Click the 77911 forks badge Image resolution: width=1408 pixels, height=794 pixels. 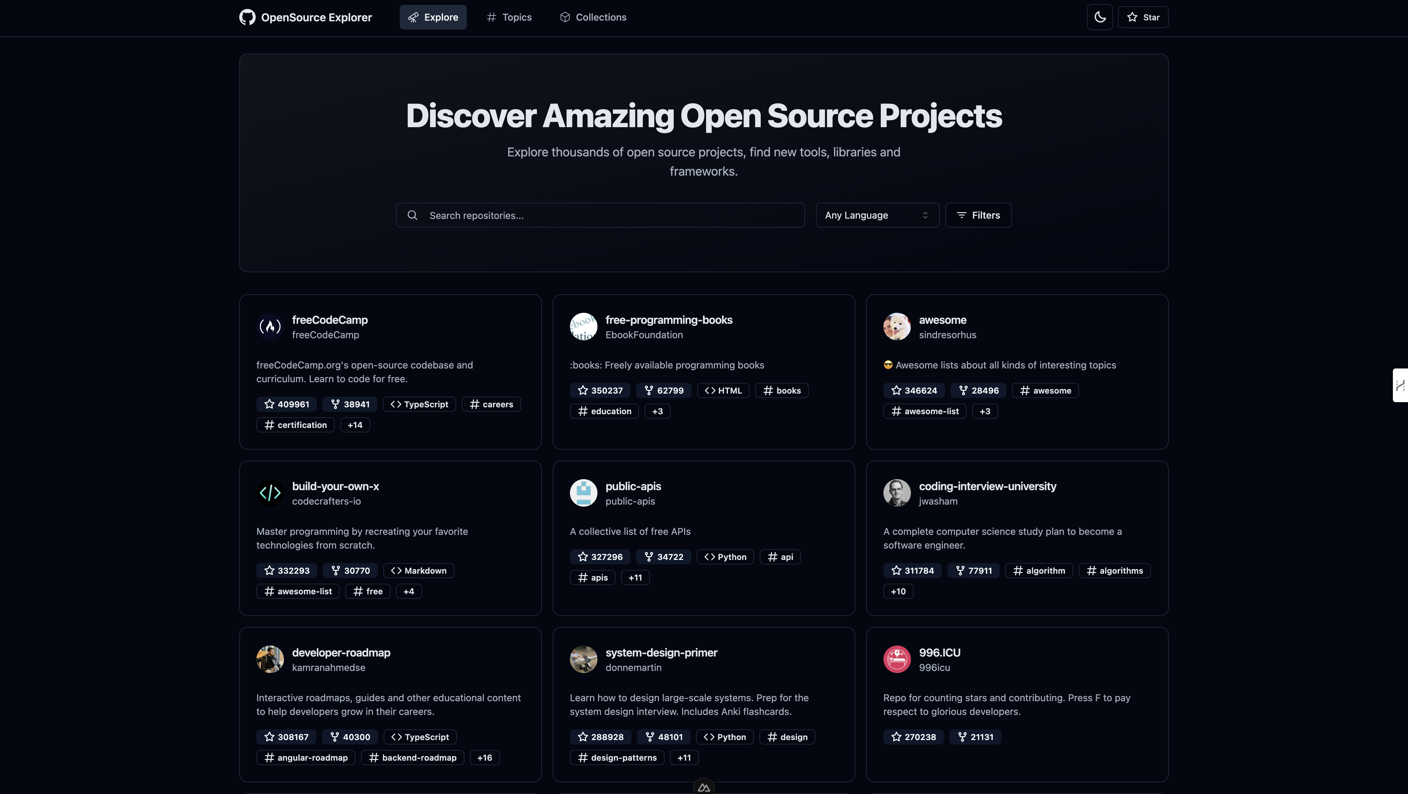tap(973, 571)
